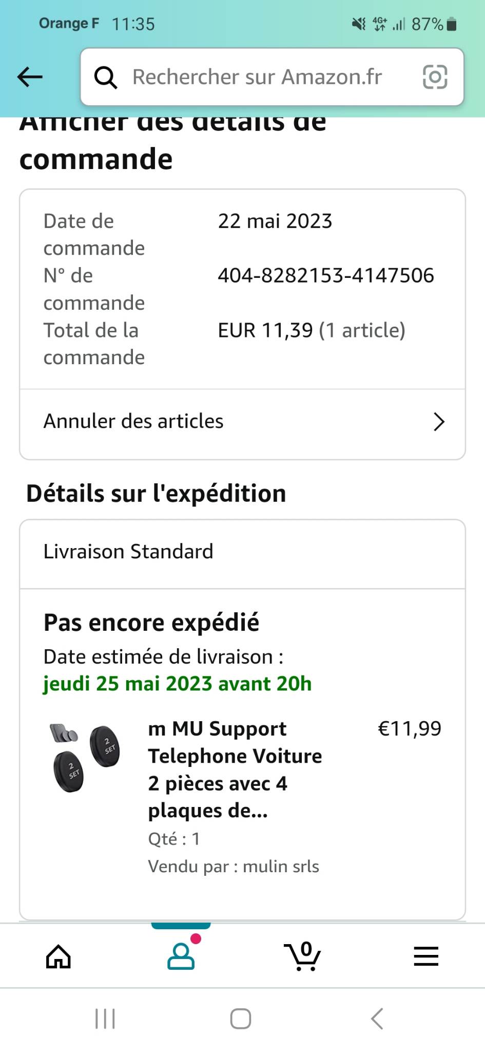This screenshot has height=1052, width=485.
Task: Tap estimated delivery date jeudi 25 mai
Action: (177, 684)
